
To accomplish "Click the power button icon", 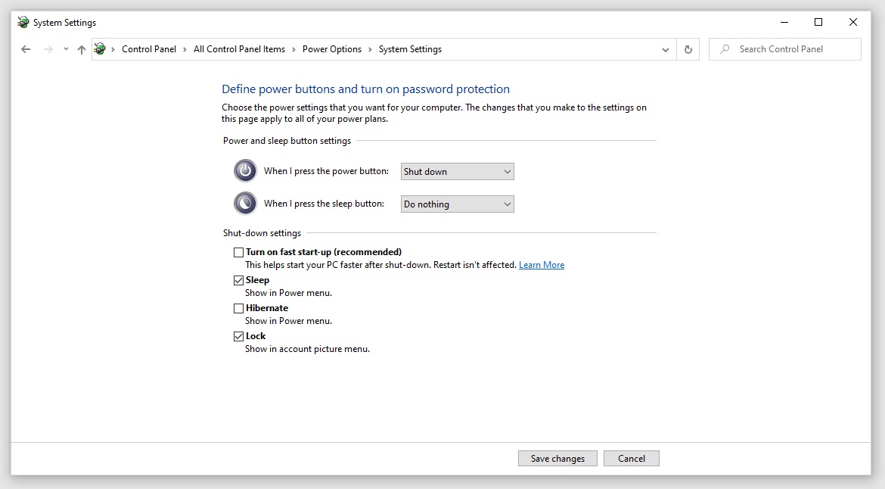I will [245, 171].
